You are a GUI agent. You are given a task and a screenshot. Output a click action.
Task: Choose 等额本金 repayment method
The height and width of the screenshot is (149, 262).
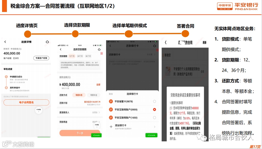(94, 95)
